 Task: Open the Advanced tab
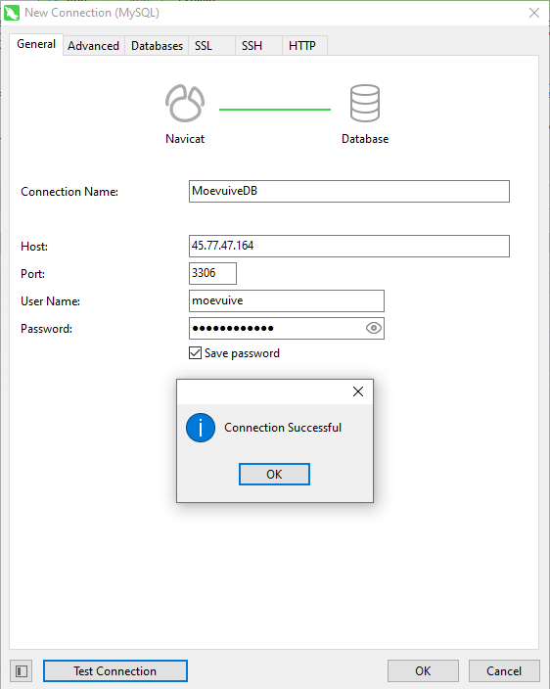94,46
